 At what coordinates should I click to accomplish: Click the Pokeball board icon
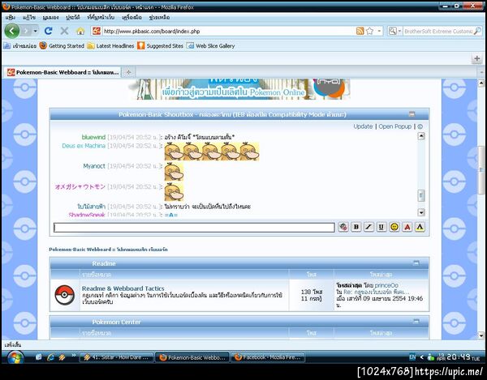point(65,295)
